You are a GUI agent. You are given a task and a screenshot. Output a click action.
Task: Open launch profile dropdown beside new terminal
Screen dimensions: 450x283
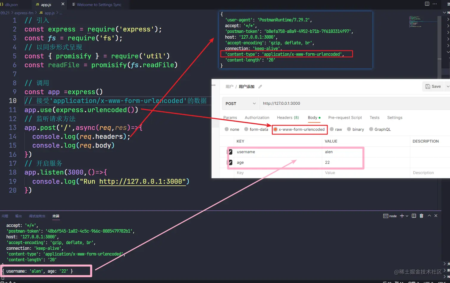click(x=407, y=216)
